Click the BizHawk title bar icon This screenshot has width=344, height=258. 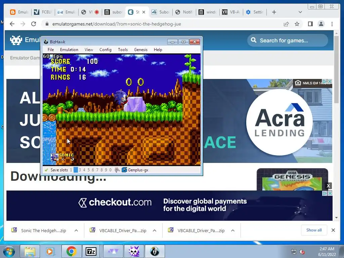(x=46, y=42)
